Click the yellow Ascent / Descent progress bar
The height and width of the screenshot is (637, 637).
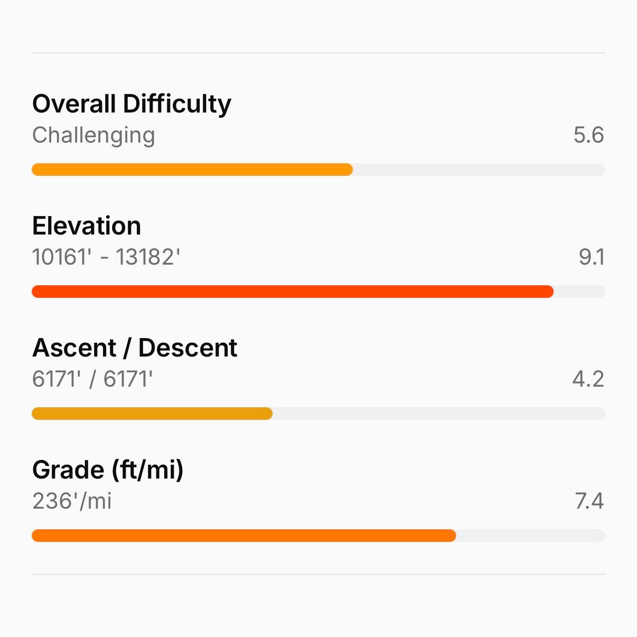[152, 414]
